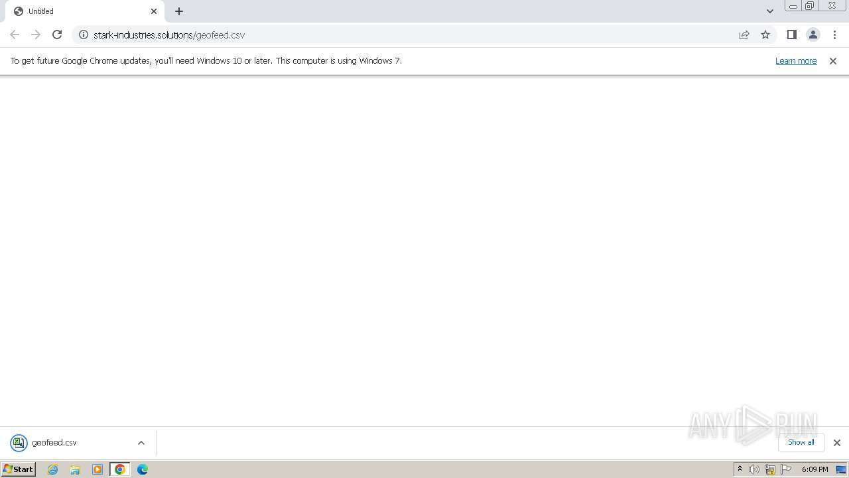
Task: Restore down the Chrome window
Action: pyautogui.click(x=809, y=6)
